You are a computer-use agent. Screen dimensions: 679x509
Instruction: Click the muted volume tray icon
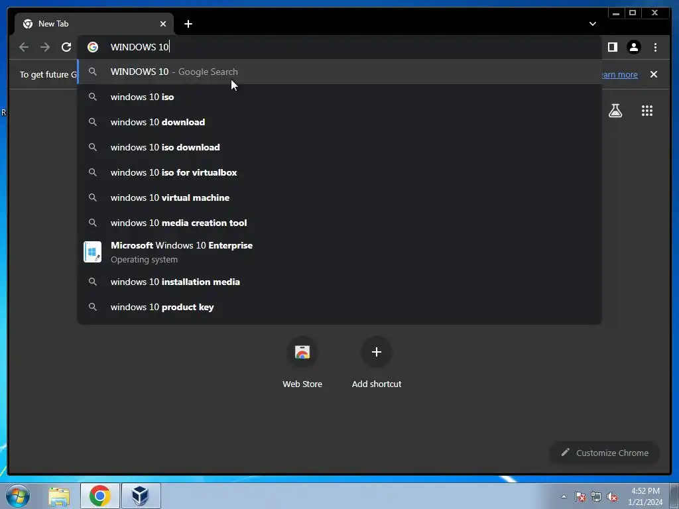(x=612, y=496)
